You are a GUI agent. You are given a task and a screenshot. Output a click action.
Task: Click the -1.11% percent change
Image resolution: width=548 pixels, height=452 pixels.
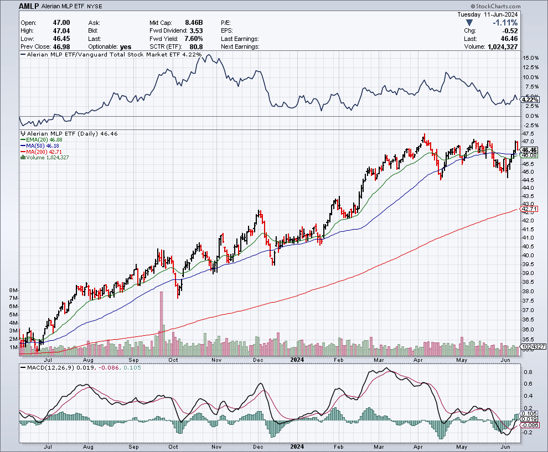tap(505, 23)
